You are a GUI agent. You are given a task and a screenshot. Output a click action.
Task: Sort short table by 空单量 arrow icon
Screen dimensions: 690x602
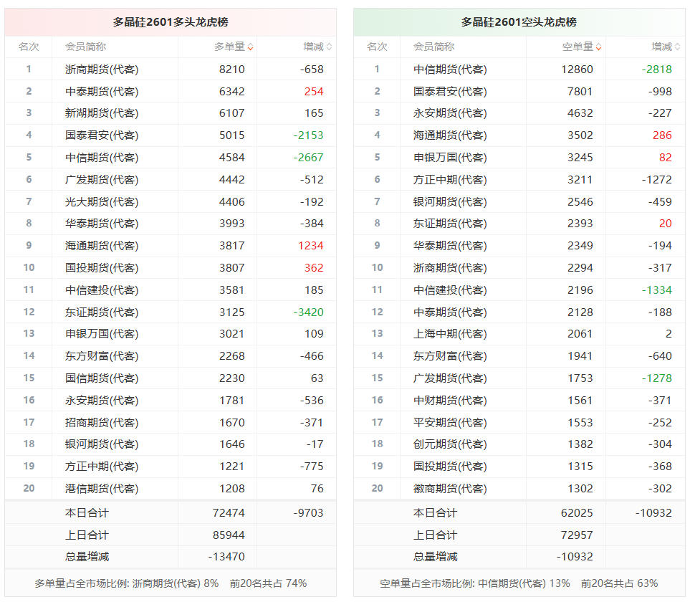pyautogui.click(x=598, y=47)
